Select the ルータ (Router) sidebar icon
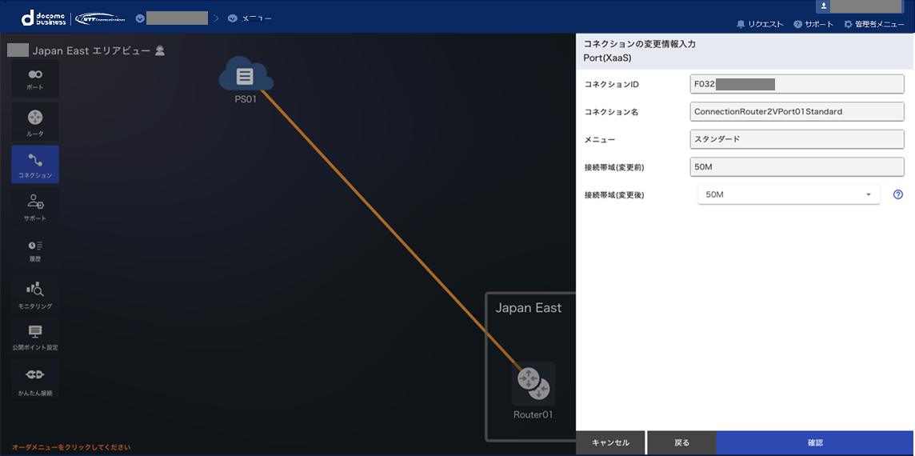The height and width of the screenshot is (456, 915). click(x=35, y=122)
